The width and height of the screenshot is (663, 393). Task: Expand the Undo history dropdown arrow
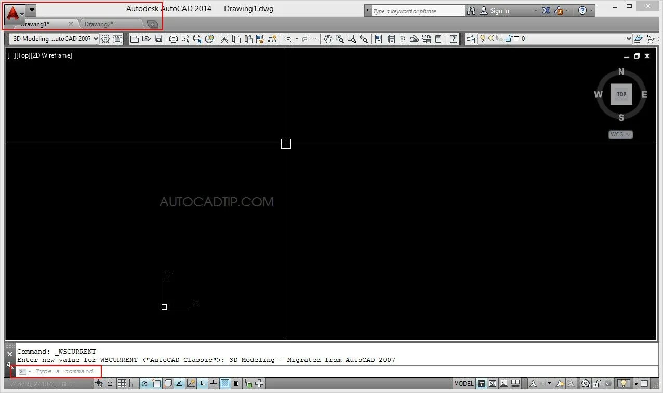pos(297,39)
